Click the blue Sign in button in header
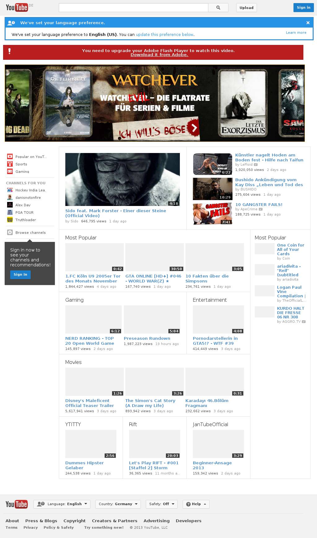The height and width of the screenshot is (538, 317). click(303, 8)
